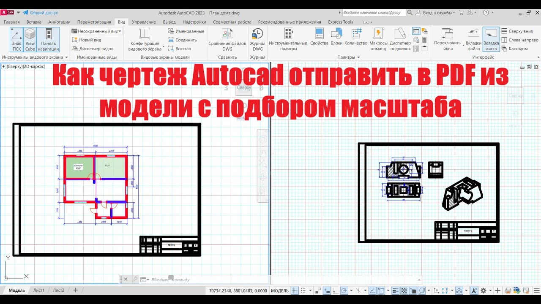Toggle ortho mode in status bar

(335, 290)
